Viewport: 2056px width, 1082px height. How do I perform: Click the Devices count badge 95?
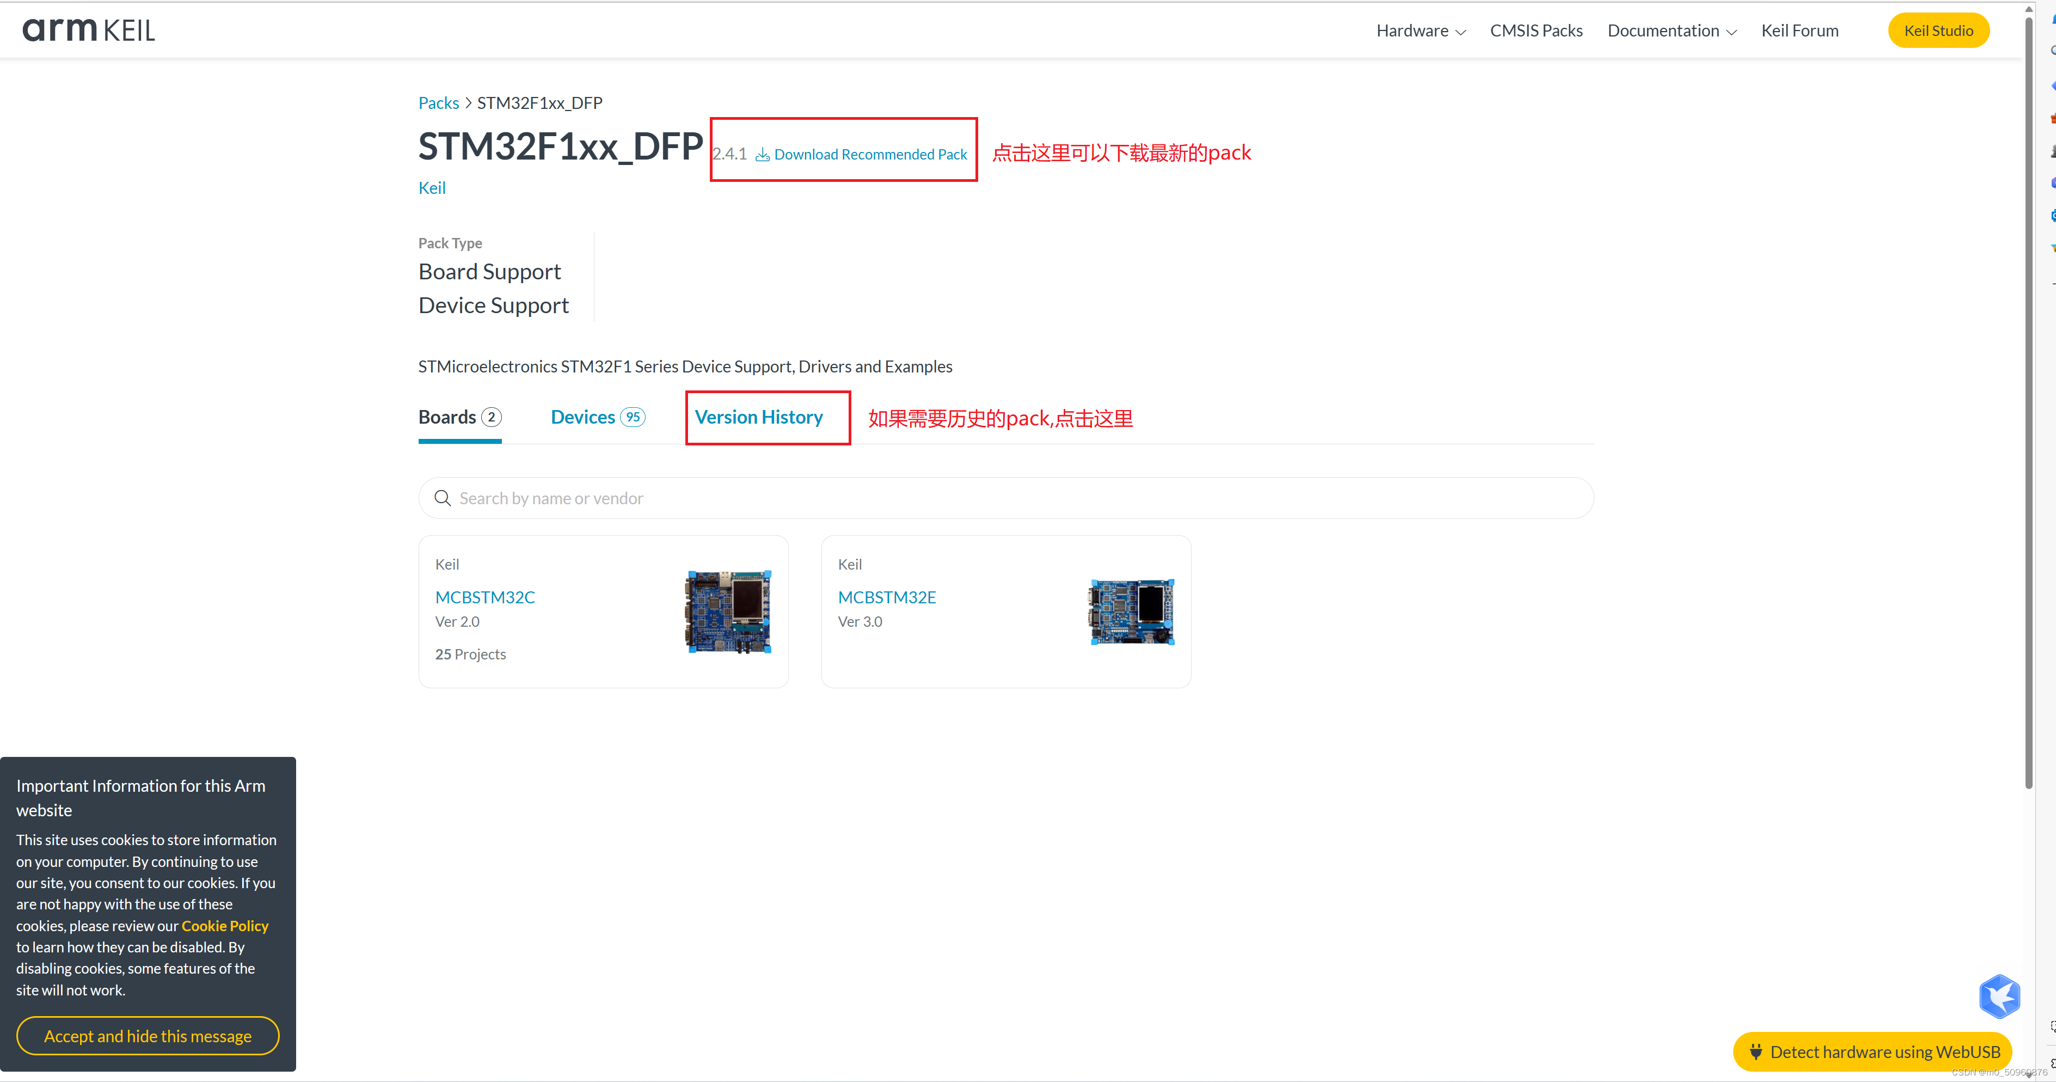tap(633, 417)
